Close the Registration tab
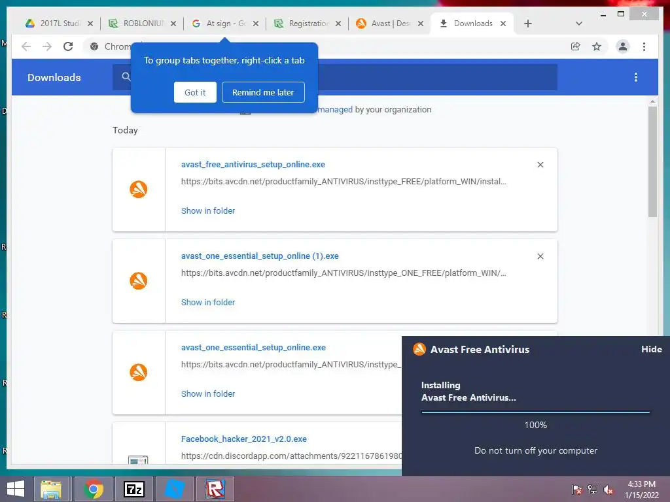The width and height of the screenshot is (670, 502). tap(338, 24)
